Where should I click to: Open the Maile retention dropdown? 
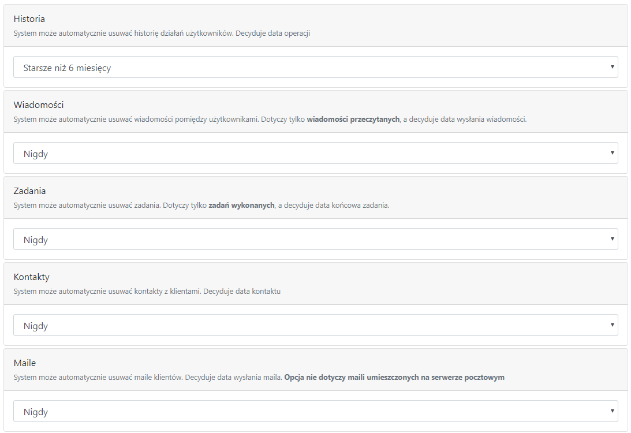[315, 411]
